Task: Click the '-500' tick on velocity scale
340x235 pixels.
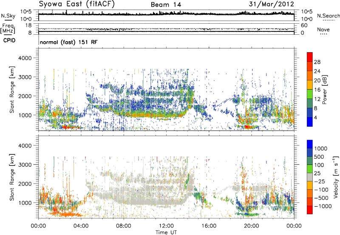Action: [321, 198]
